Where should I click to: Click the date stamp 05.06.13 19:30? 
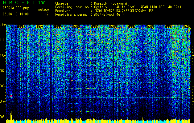(16, 14)
